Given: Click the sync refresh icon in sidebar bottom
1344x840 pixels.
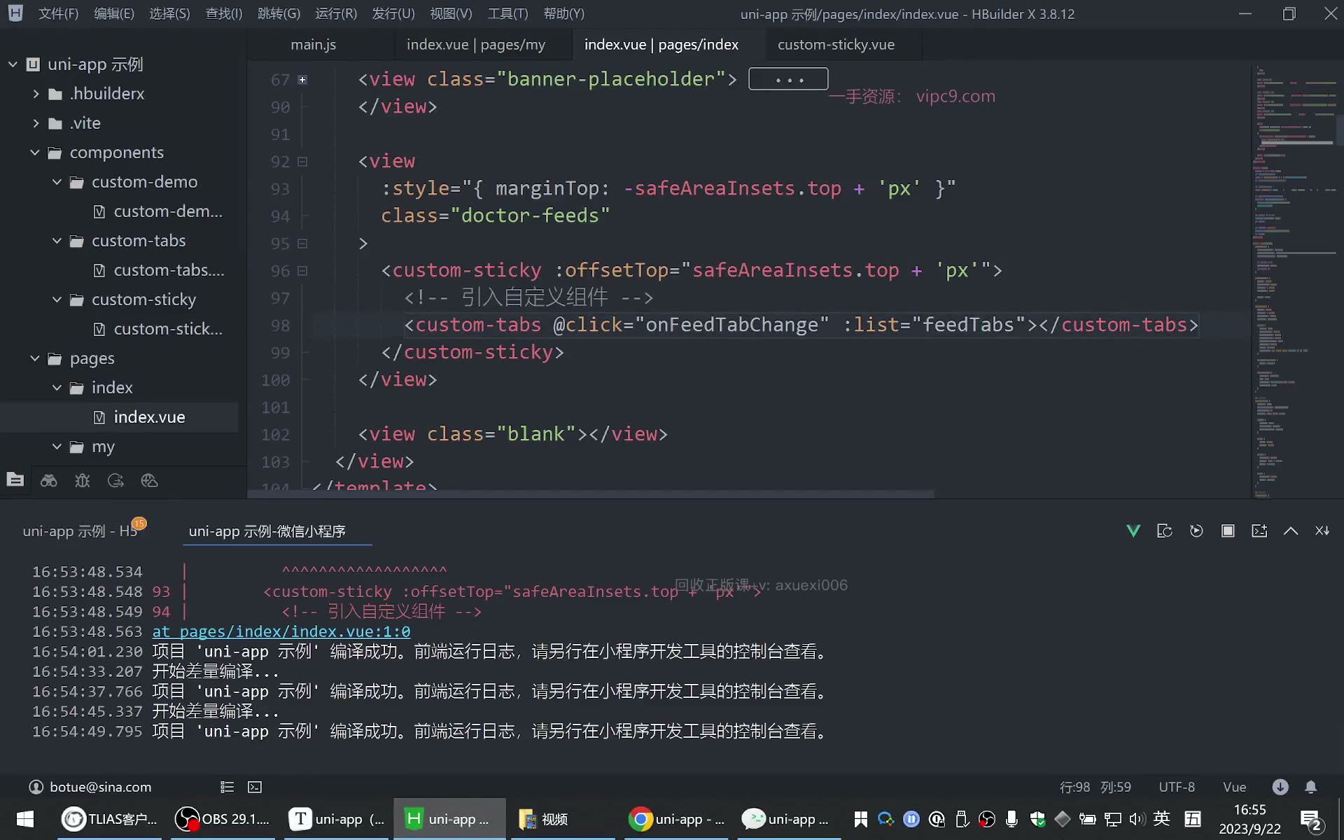Looking at the screenshot, I should pyautogui.click(x=116, y=480).
